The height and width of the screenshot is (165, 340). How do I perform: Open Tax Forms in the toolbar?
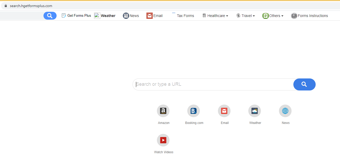(x=183, y=16)
